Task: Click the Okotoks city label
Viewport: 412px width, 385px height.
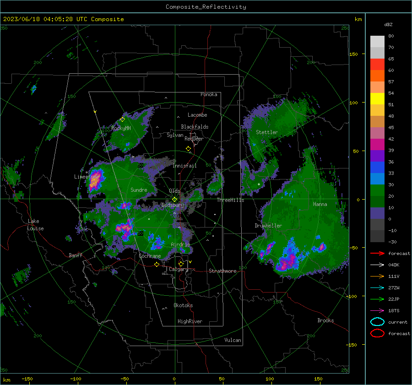Action: [x=183, y=305]
